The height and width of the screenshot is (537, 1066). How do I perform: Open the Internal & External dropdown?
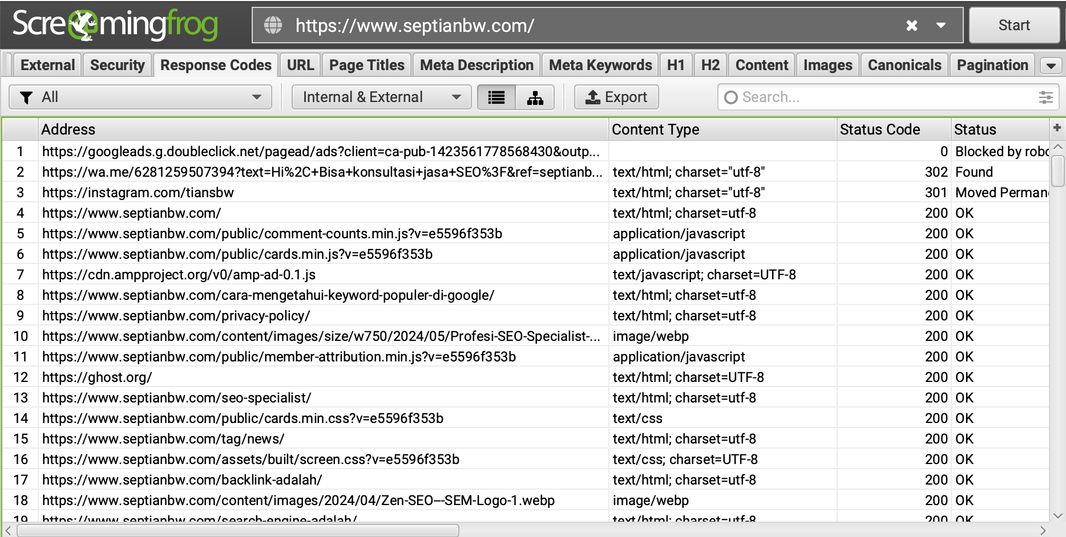coord(381,97)
